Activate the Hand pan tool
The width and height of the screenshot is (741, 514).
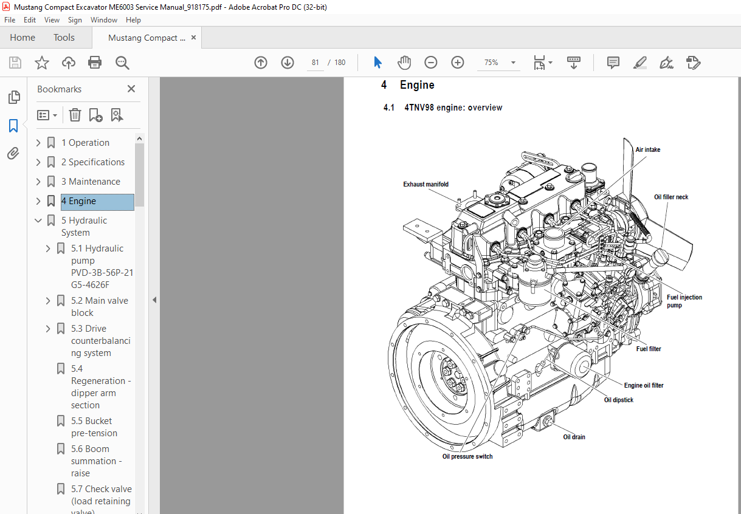pyautogui.click(x=404, y=63)
